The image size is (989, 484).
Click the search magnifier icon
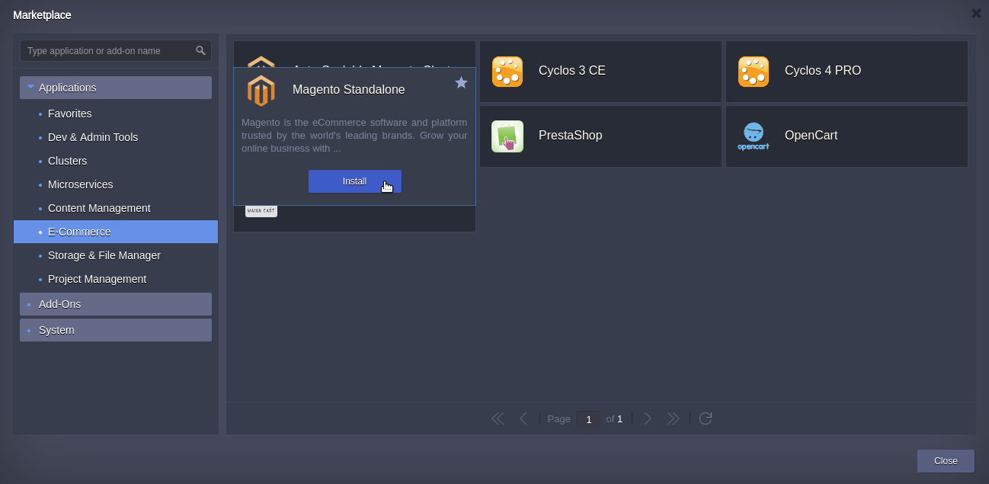tap(200, 51)
